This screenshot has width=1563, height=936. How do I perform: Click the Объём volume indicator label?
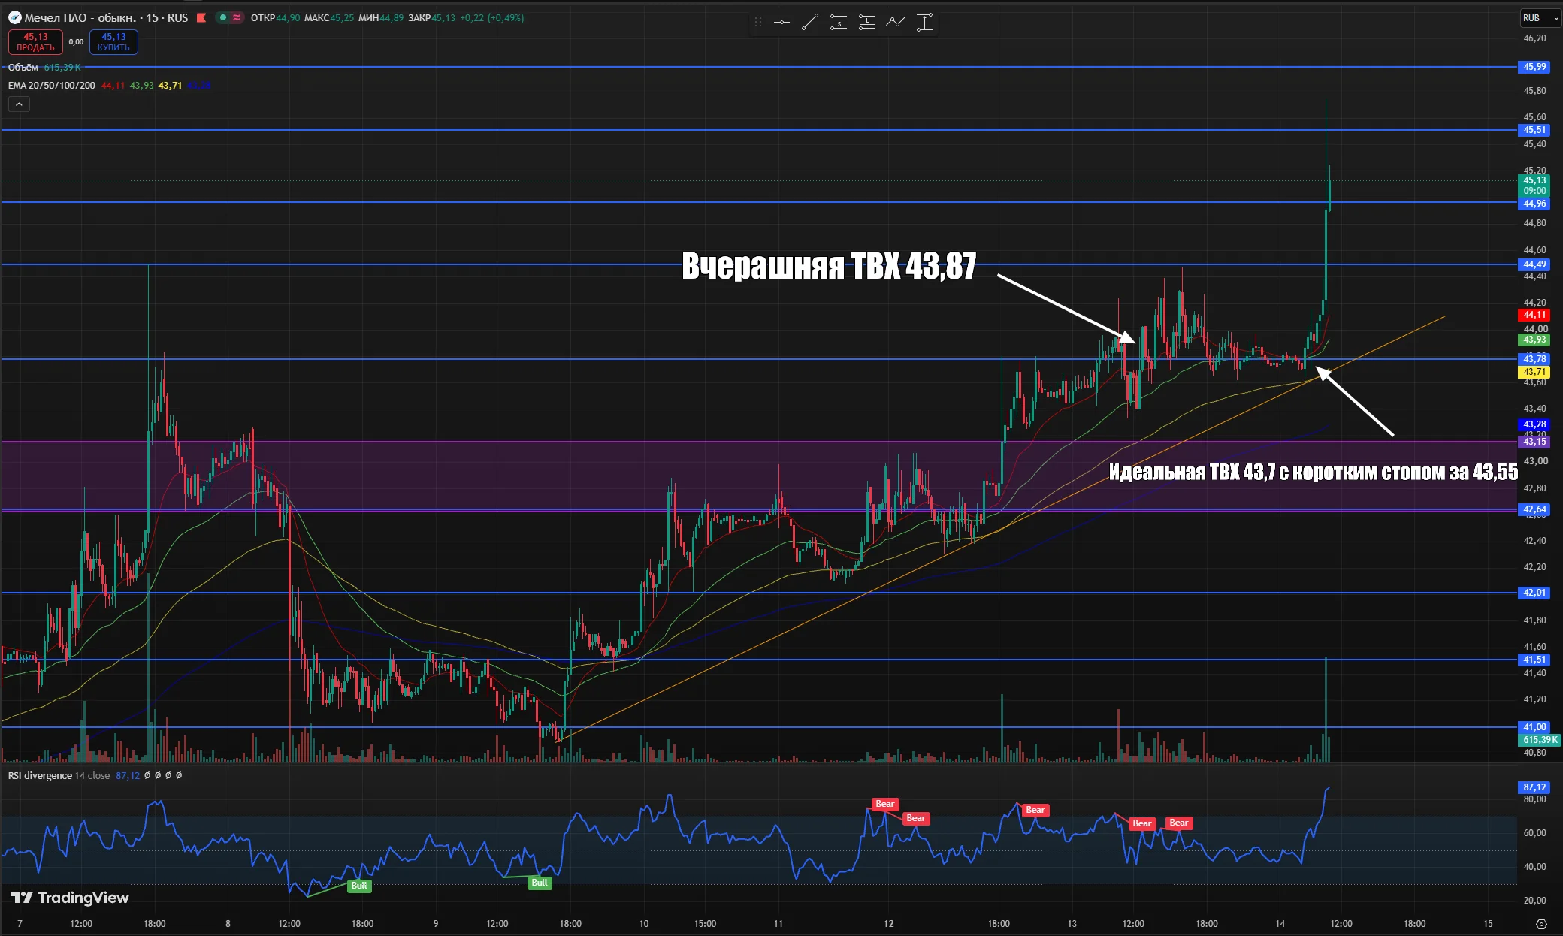coord(23,67)
